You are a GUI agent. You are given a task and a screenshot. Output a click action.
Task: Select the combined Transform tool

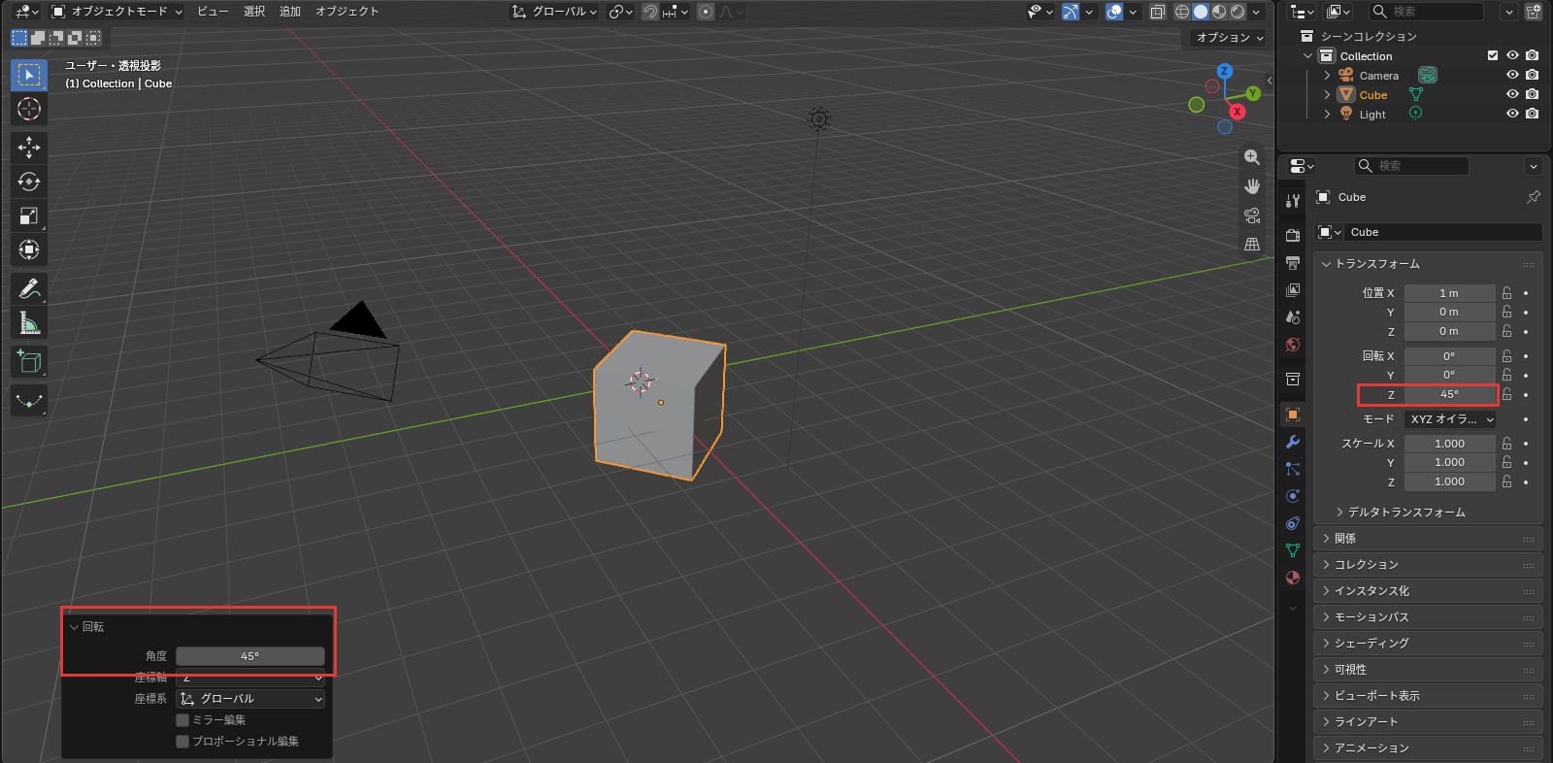(x=29, y=249)
